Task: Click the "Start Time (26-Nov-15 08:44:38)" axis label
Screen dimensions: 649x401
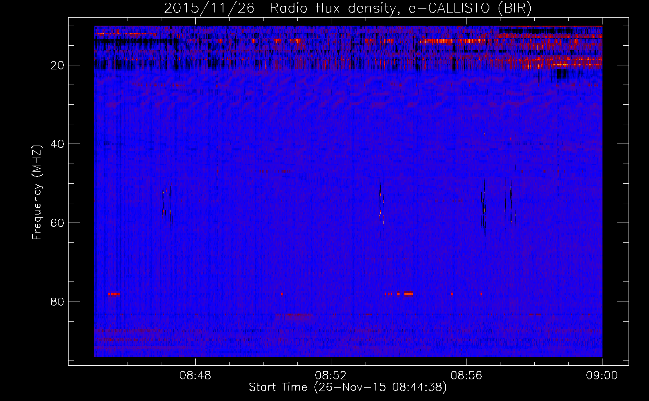Action: coord(348,387)
